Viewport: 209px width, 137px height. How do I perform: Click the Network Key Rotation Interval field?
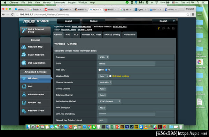point(103,120)
